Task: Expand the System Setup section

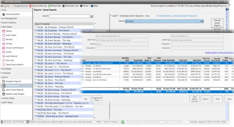Action: coord(7,102)
